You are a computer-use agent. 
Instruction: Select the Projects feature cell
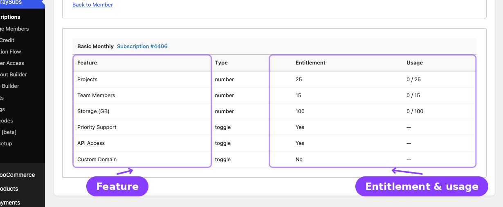[88, 79]
